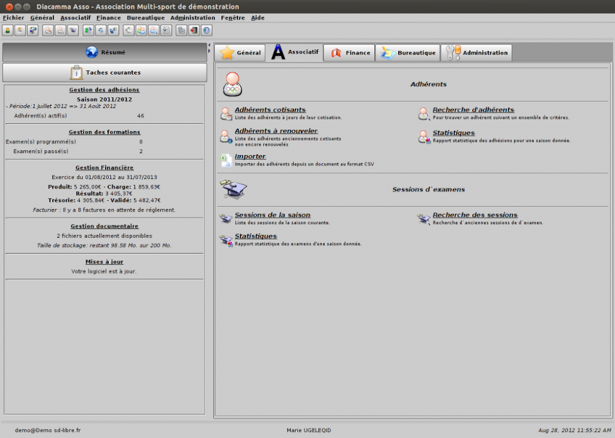This screenshot has height=438, width=615.
Task: Click the document with globe toolbar icon
Action: 166,30
